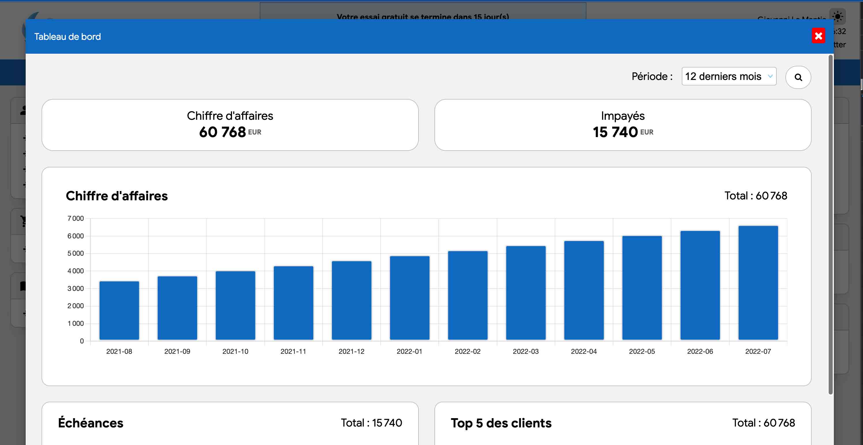Click the 2021-09 revenue bar

(177, 308)
